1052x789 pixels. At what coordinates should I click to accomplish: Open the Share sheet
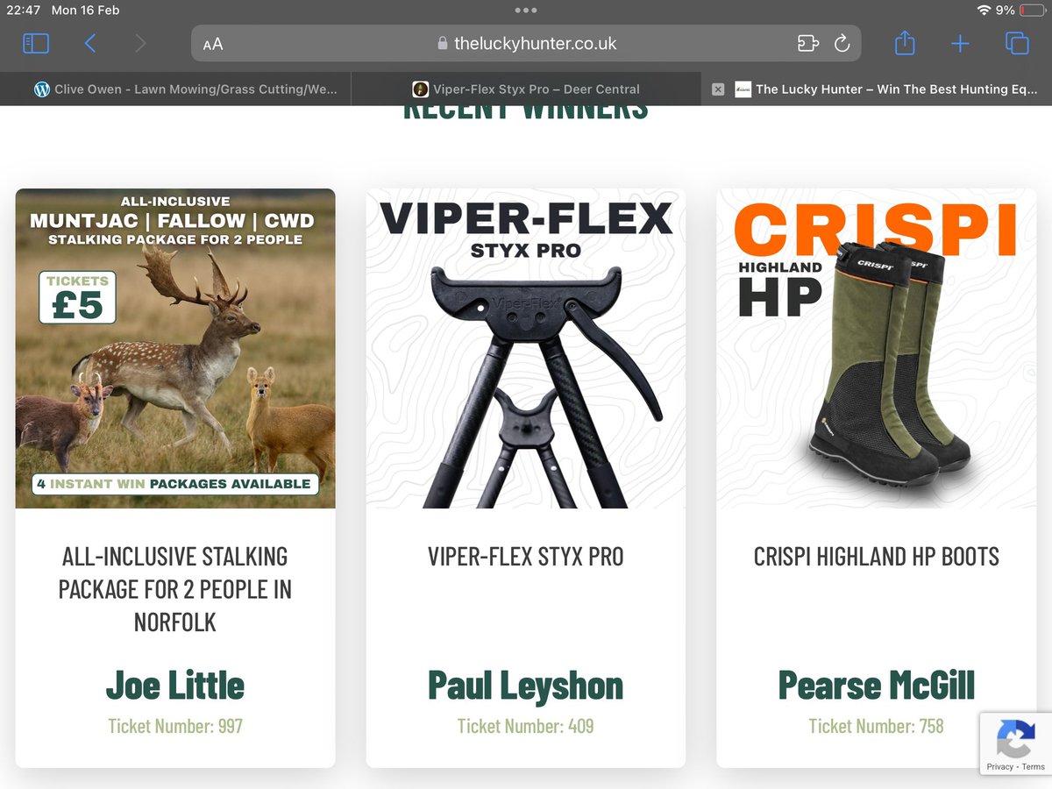pos(905,42)
